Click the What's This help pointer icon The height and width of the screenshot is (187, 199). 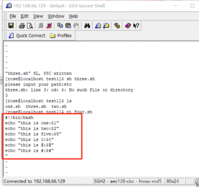coord(136,26)
